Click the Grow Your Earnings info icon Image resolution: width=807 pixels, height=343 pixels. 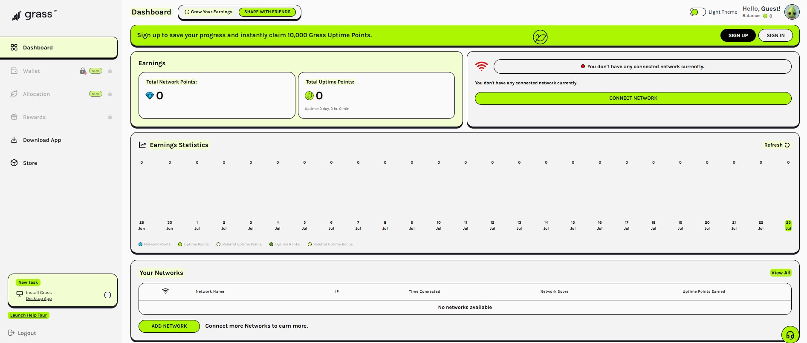[x=187, y=12]
